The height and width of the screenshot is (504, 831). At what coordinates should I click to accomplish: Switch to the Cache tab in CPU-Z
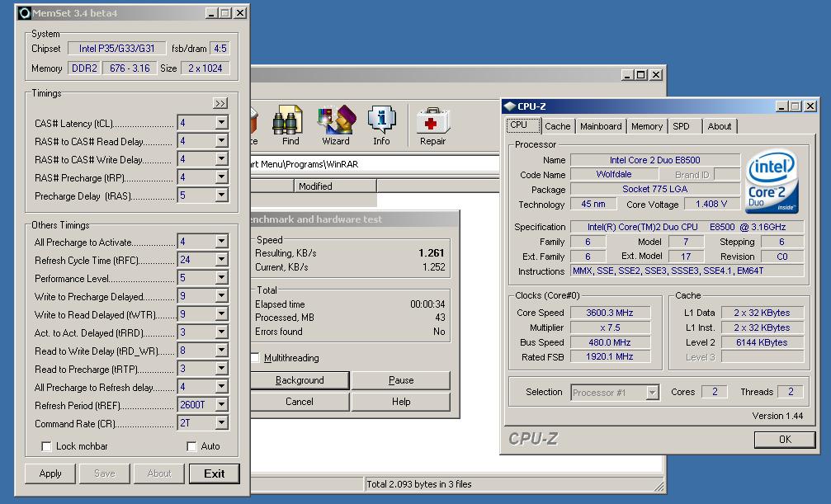(x=558, y=126)
